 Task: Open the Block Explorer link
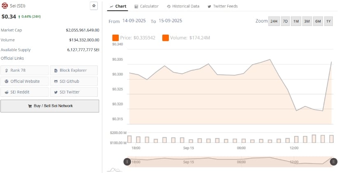[x=74, y=70]
